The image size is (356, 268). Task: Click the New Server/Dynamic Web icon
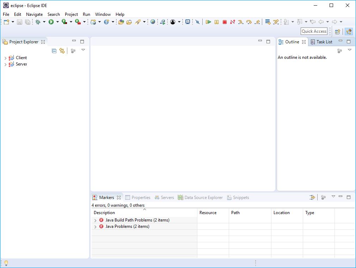[x=93, y=22]
